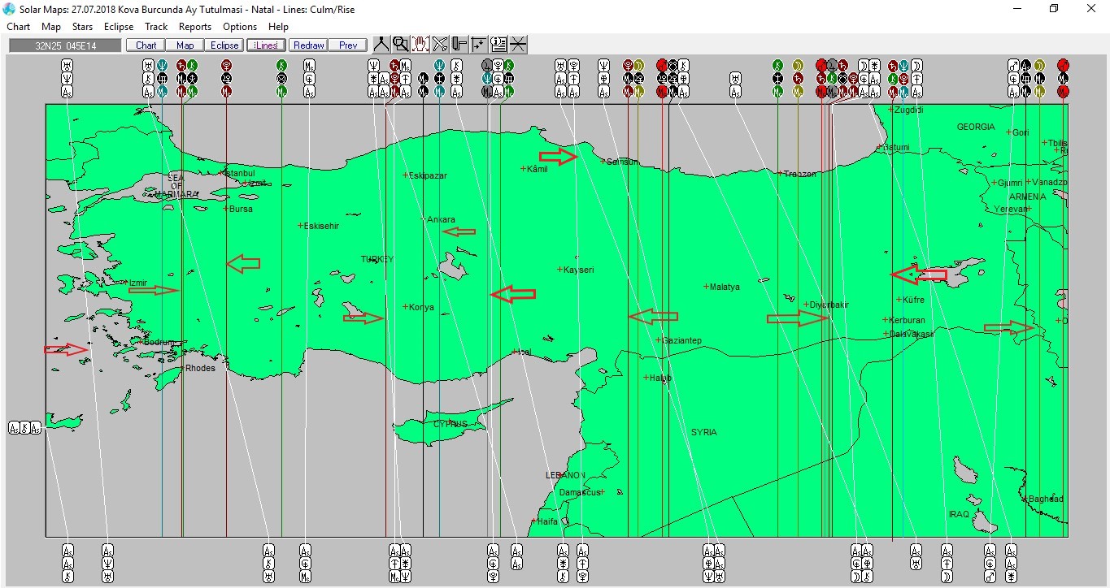Open the Help menu
The height and width of the screenshot is (588, 1110).
[278, 27]
